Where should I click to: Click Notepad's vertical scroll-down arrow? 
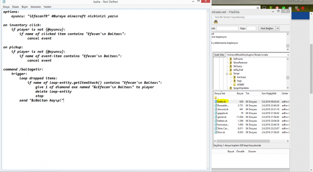coord(208,168)
